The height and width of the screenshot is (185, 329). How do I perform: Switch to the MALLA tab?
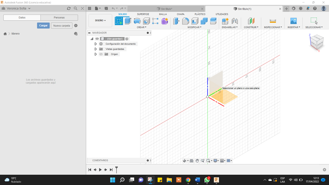pyautogui.click(x=163, y=14)
